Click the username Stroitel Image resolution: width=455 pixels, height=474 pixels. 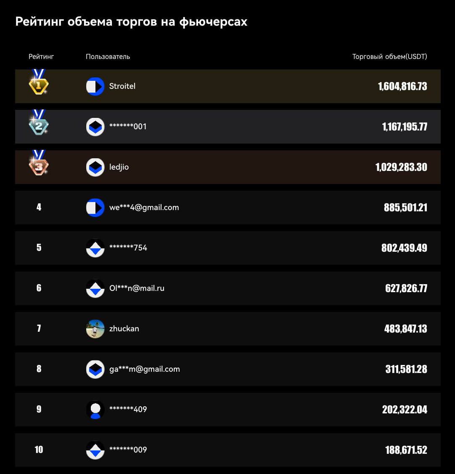(122, 86)
